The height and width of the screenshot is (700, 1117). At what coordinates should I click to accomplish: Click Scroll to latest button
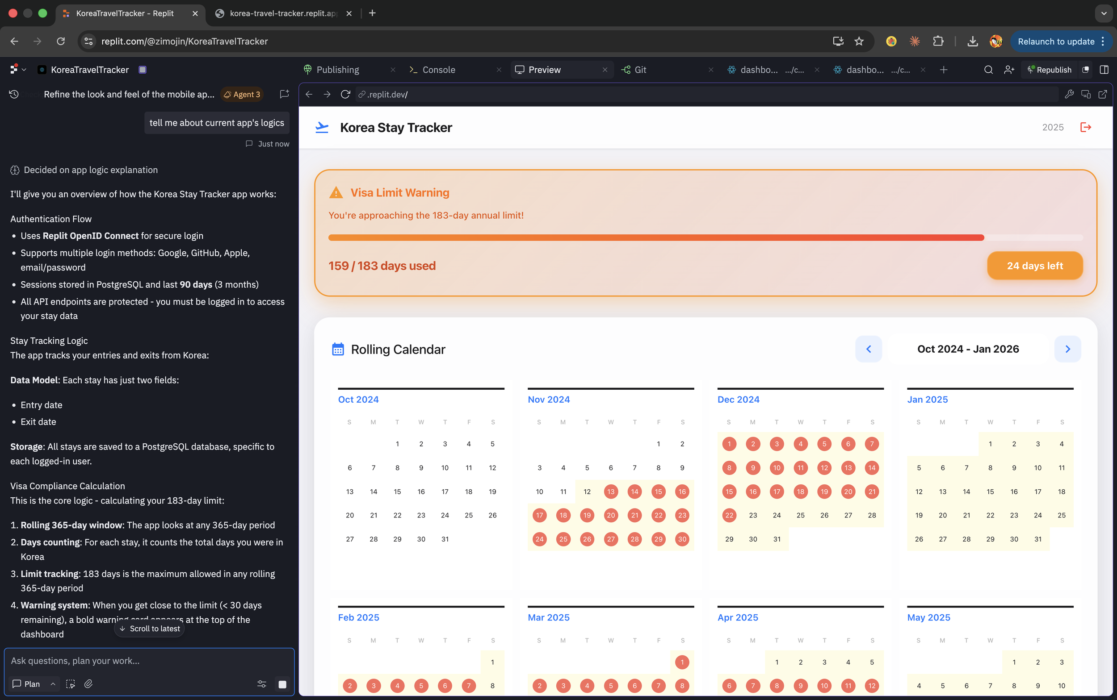pyautogui.click(x=149, y=628)
